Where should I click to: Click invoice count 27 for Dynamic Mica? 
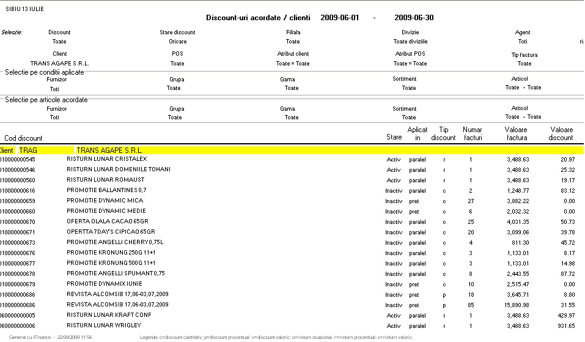tap(471, 201)
